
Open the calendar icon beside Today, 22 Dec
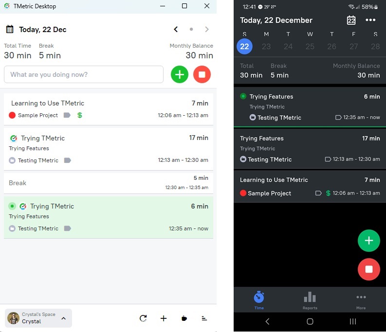[x=10, y=29]
